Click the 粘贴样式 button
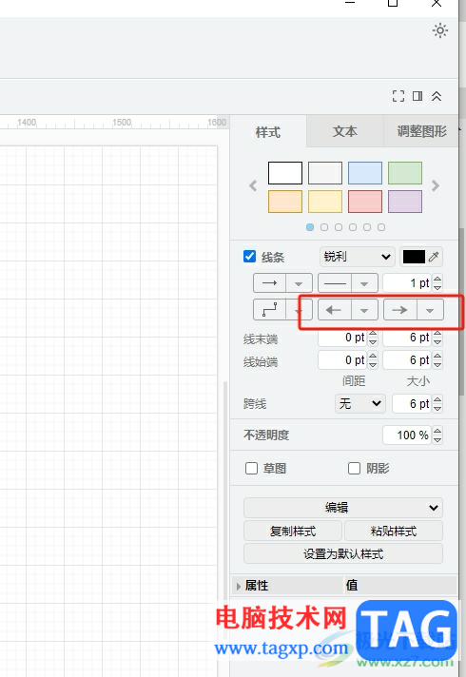 [x=394, y=531]
